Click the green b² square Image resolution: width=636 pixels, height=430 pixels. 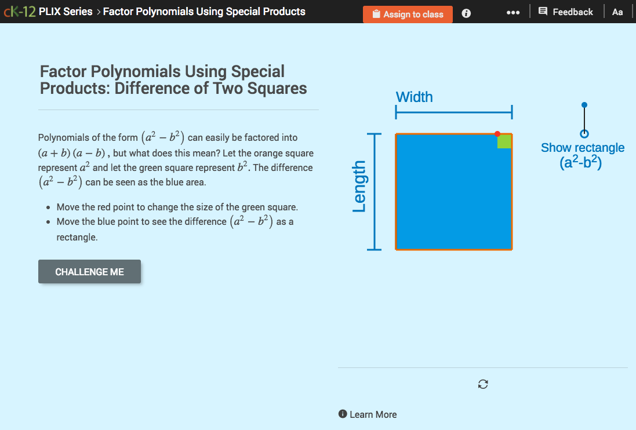(x=504, y=141)
